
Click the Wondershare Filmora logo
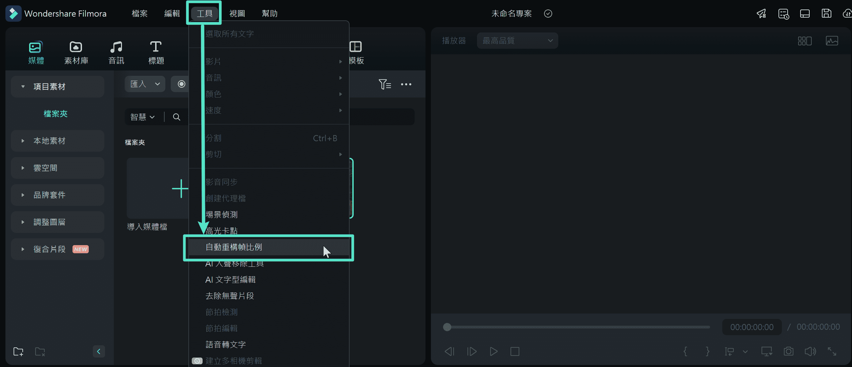point(13,14)
